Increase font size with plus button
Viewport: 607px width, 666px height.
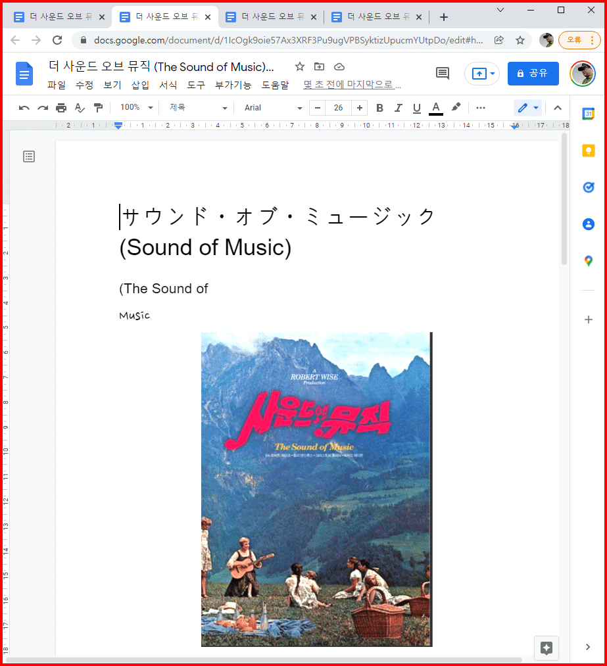(359, 108)
